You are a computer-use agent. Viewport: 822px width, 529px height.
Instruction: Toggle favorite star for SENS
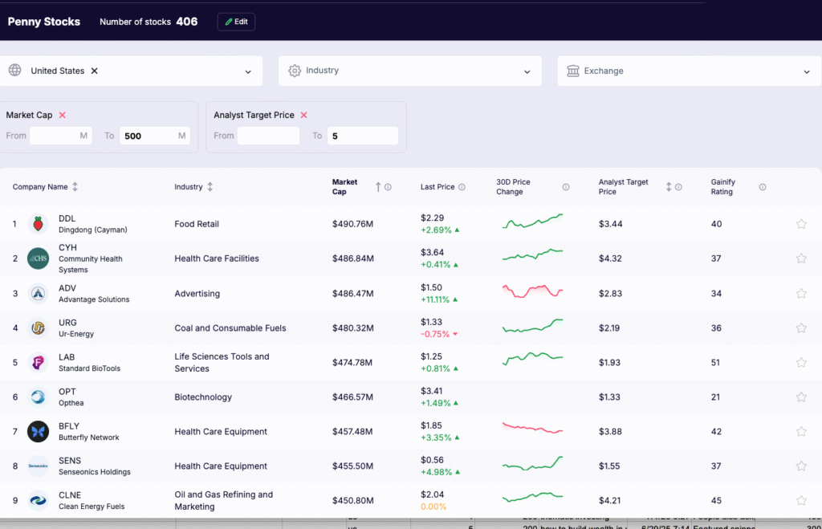click(x=801, y=466)
